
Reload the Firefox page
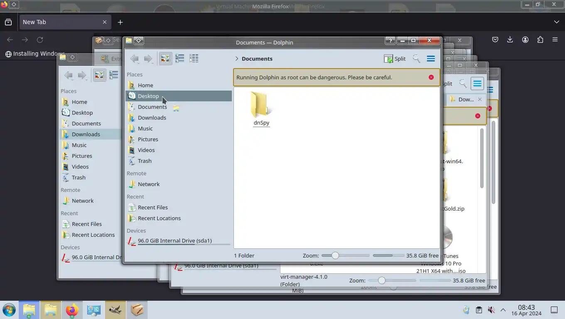point(40,40)
